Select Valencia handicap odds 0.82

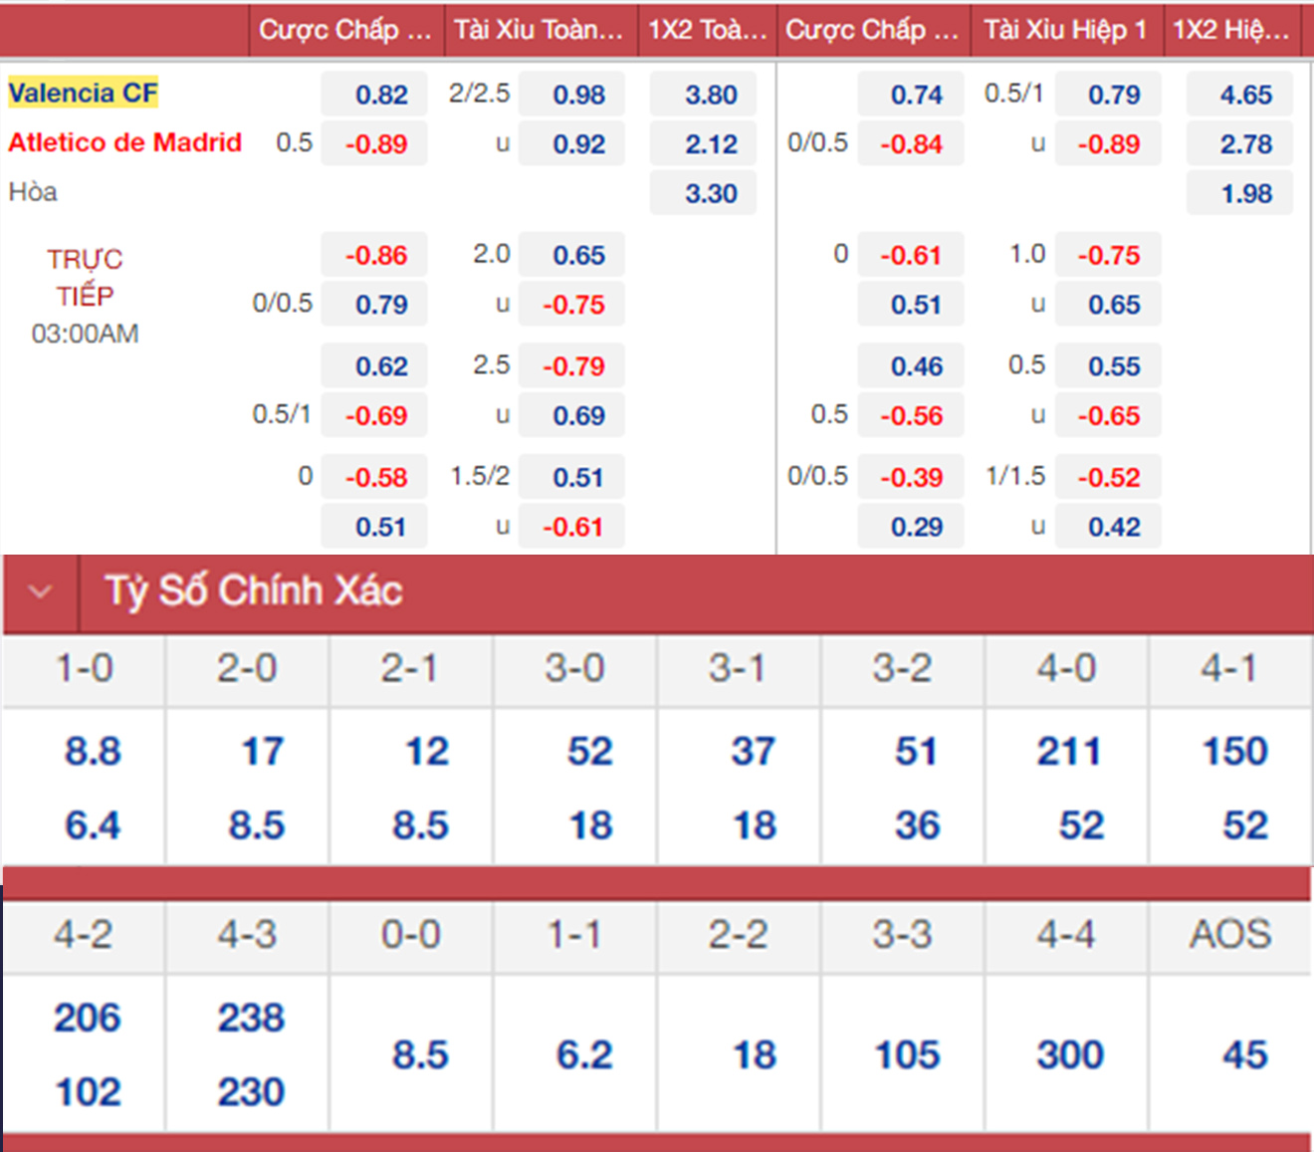tap(380, 95)
